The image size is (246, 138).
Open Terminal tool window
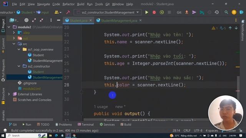tap(86, 125)
